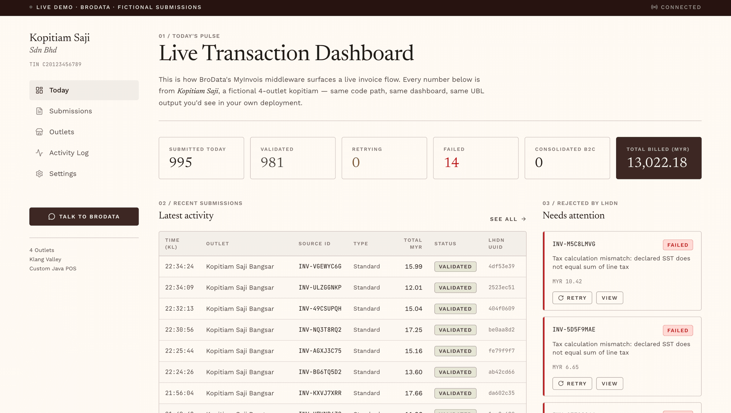Retry the failed invoice INV-5D5F9MAE

[x=572, y=383]
